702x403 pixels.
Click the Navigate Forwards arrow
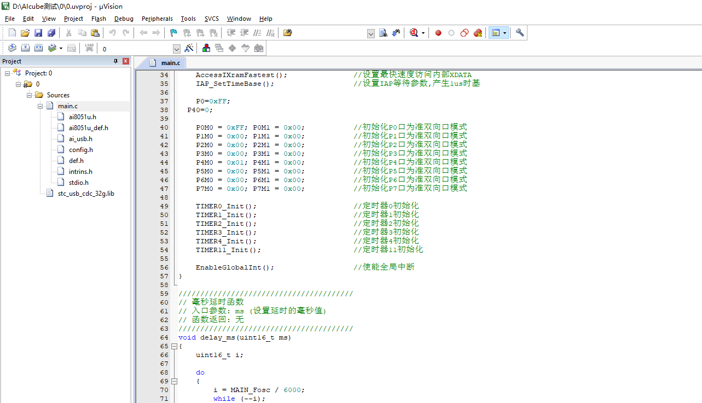click(156, 33)
